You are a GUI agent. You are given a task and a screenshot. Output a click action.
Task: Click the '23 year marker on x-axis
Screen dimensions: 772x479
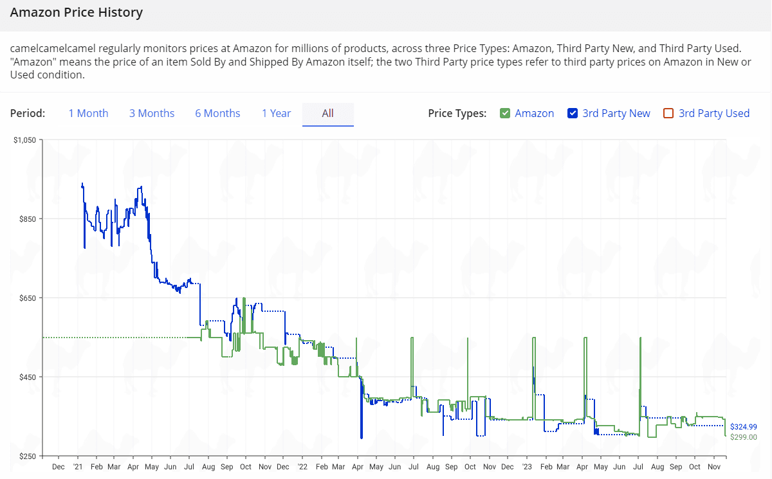coord(527,467)
